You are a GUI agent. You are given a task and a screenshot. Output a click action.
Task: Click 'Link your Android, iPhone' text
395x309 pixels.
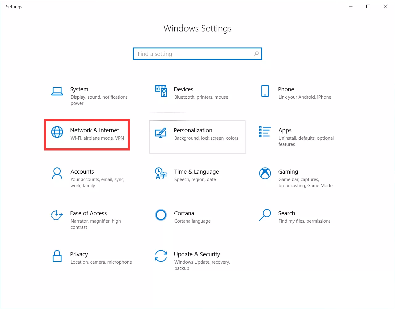tap(305, 97)
